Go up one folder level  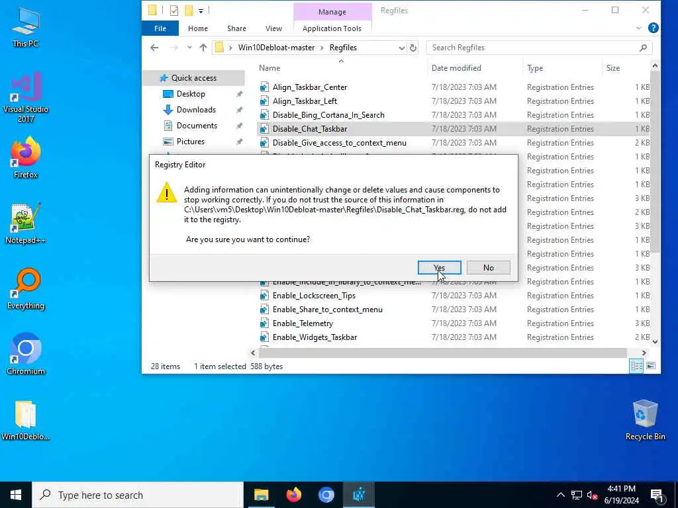203,48
